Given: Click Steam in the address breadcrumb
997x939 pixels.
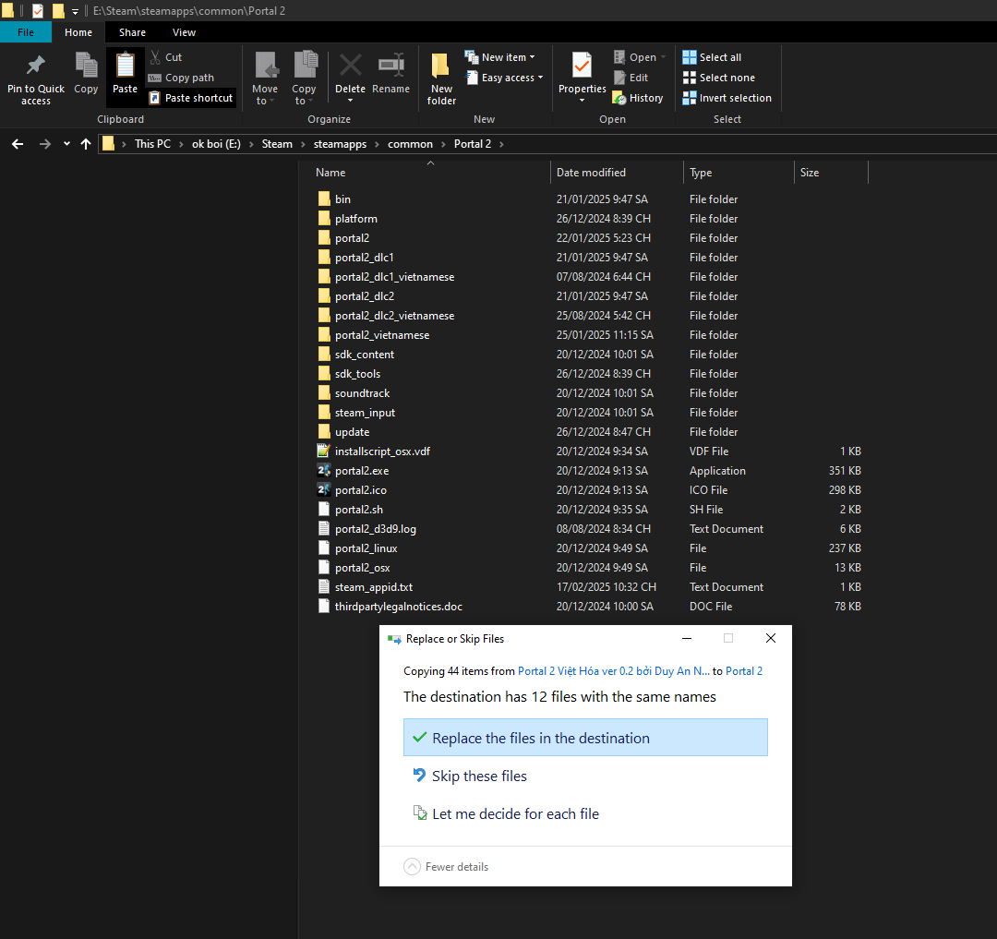Looking at the screenshot, I should coord(277,144).
